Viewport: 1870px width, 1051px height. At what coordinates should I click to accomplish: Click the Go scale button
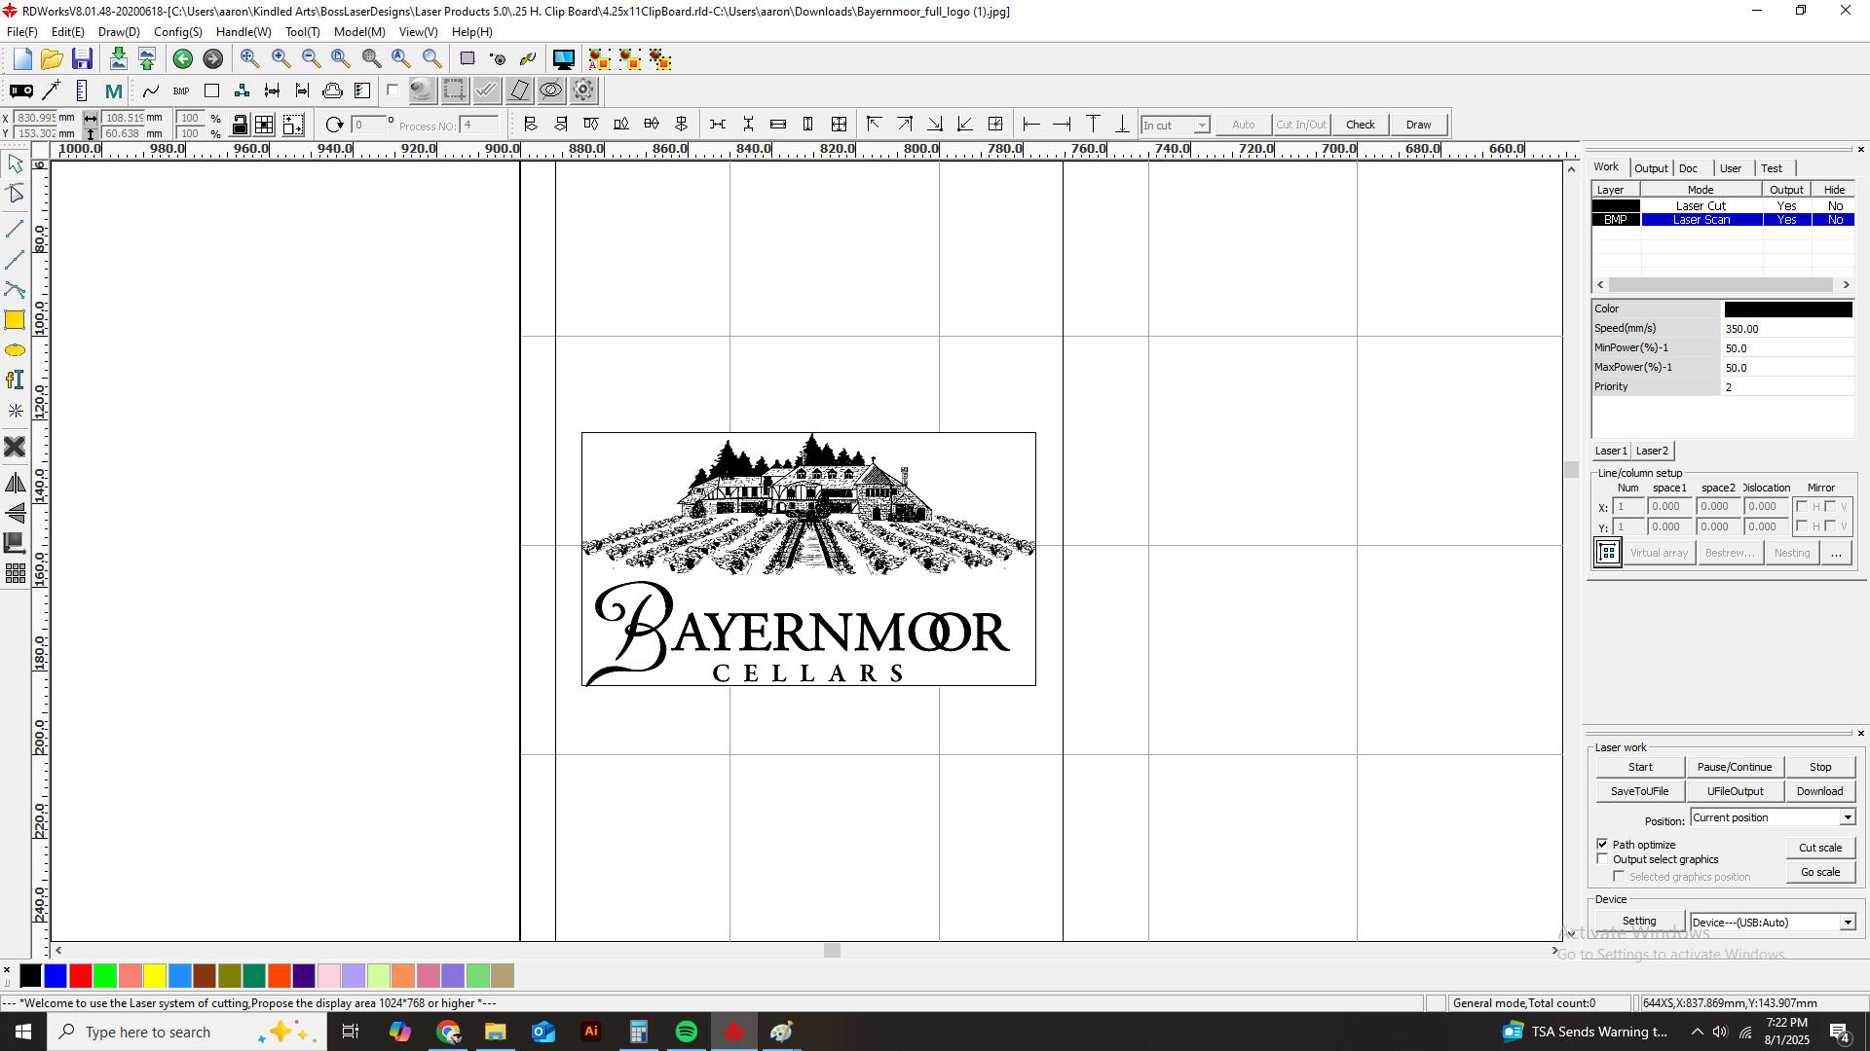(1820, 872)
